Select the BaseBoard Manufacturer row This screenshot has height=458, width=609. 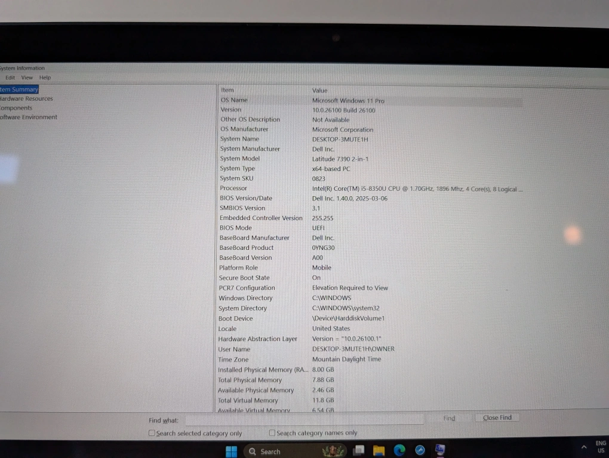coord(371,238)
